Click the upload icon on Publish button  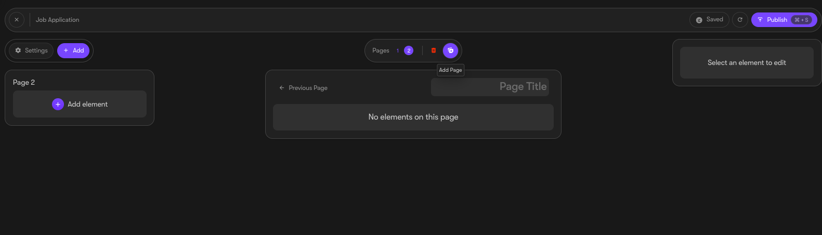point(760,20)
